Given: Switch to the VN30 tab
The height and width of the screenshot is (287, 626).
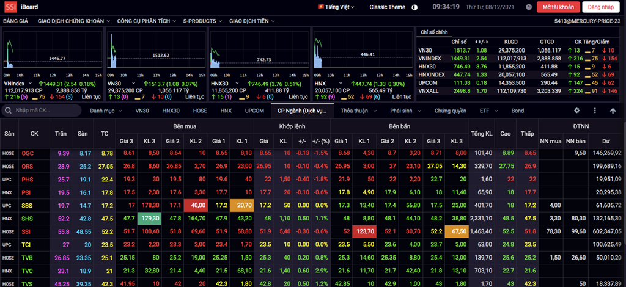Looking at the screenshot, I should pos(142,111).
